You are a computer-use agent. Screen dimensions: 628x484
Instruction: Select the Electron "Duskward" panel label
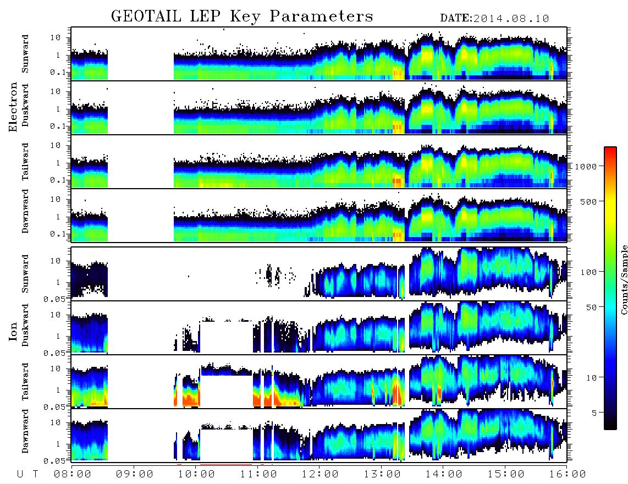pos(25,106)
